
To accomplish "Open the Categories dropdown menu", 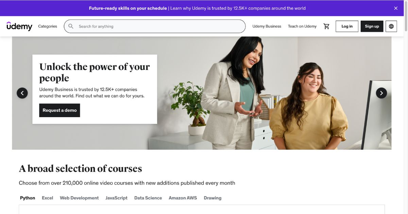I will [48, 26].
